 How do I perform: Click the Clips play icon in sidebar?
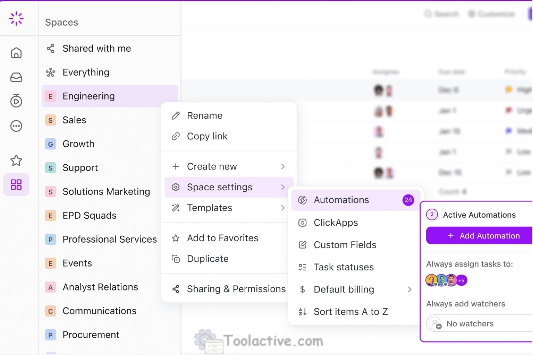coord(16,101)
